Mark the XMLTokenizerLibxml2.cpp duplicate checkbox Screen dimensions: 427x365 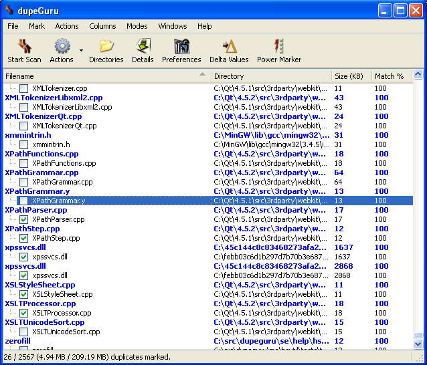click(23, 107)
